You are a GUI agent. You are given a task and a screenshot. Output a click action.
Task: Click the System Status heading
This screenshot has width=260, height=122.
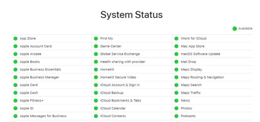tap(132, 15)
